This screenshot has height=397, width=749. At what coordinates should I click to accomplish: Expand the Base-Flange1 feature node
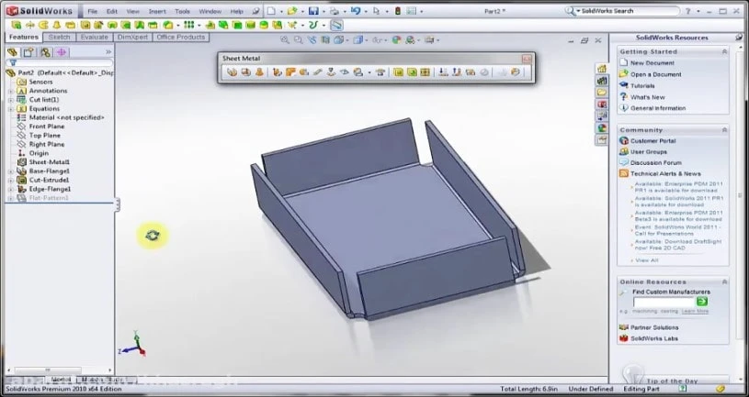(10, 171)
